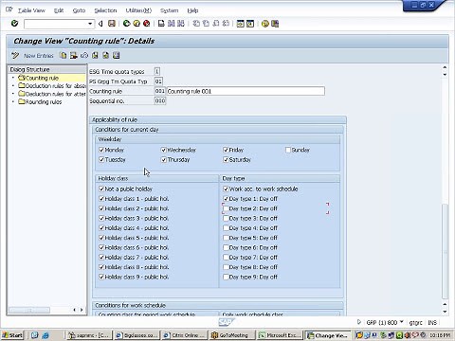Check Day type 3: Day off
455x341 pixels.
tap(226, 218)
